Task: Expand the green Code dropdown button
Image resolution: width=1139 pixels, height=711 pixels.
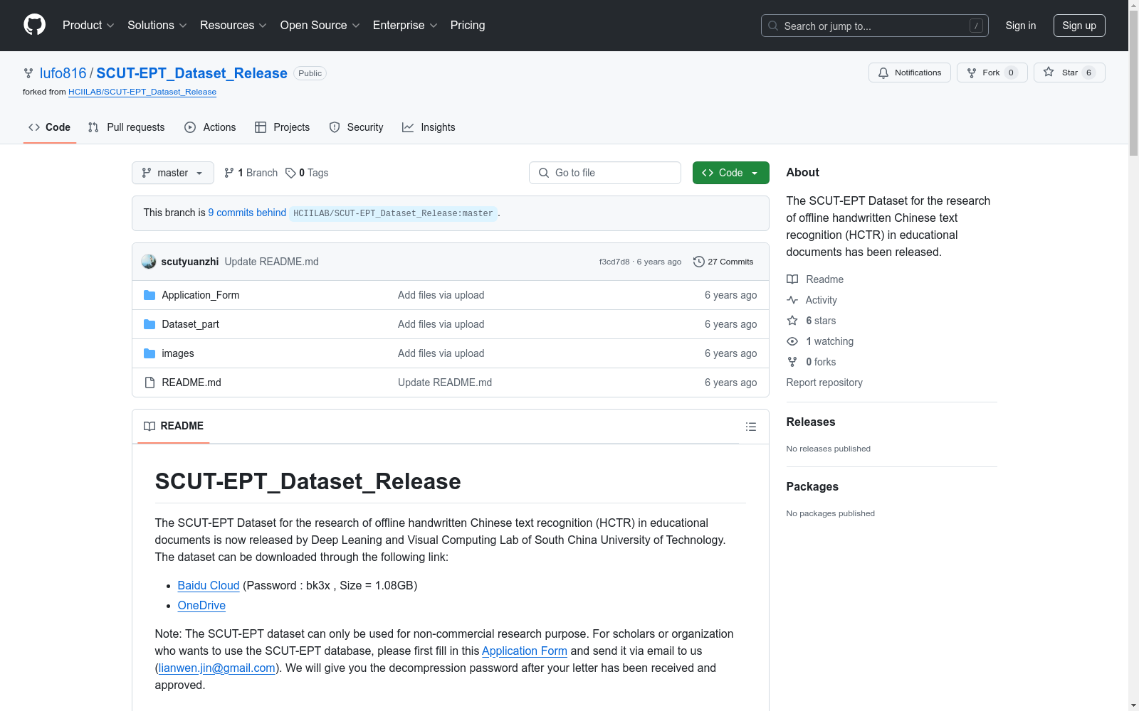Action: [x=730, y=173]
